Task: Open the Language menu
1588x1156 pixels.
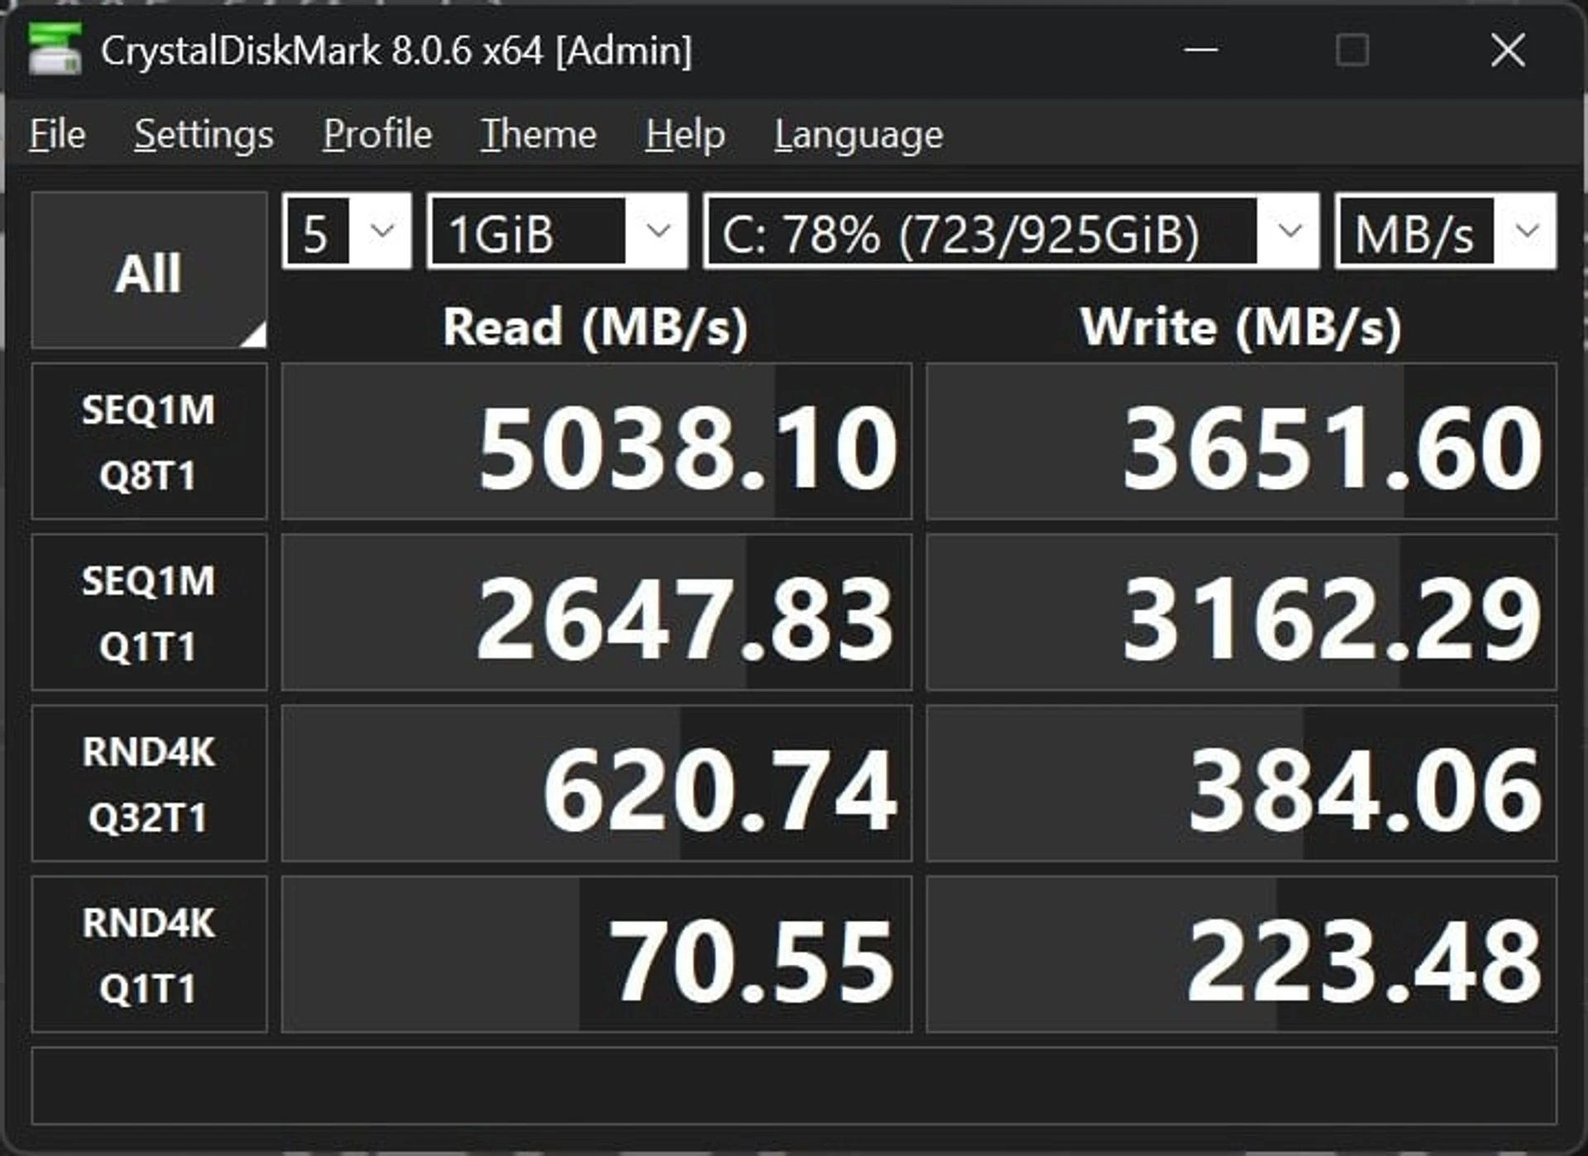Action: point(859,134)
